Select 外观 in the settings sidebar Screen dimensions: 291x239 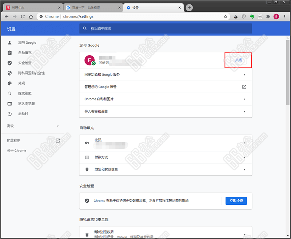[21, 83]
